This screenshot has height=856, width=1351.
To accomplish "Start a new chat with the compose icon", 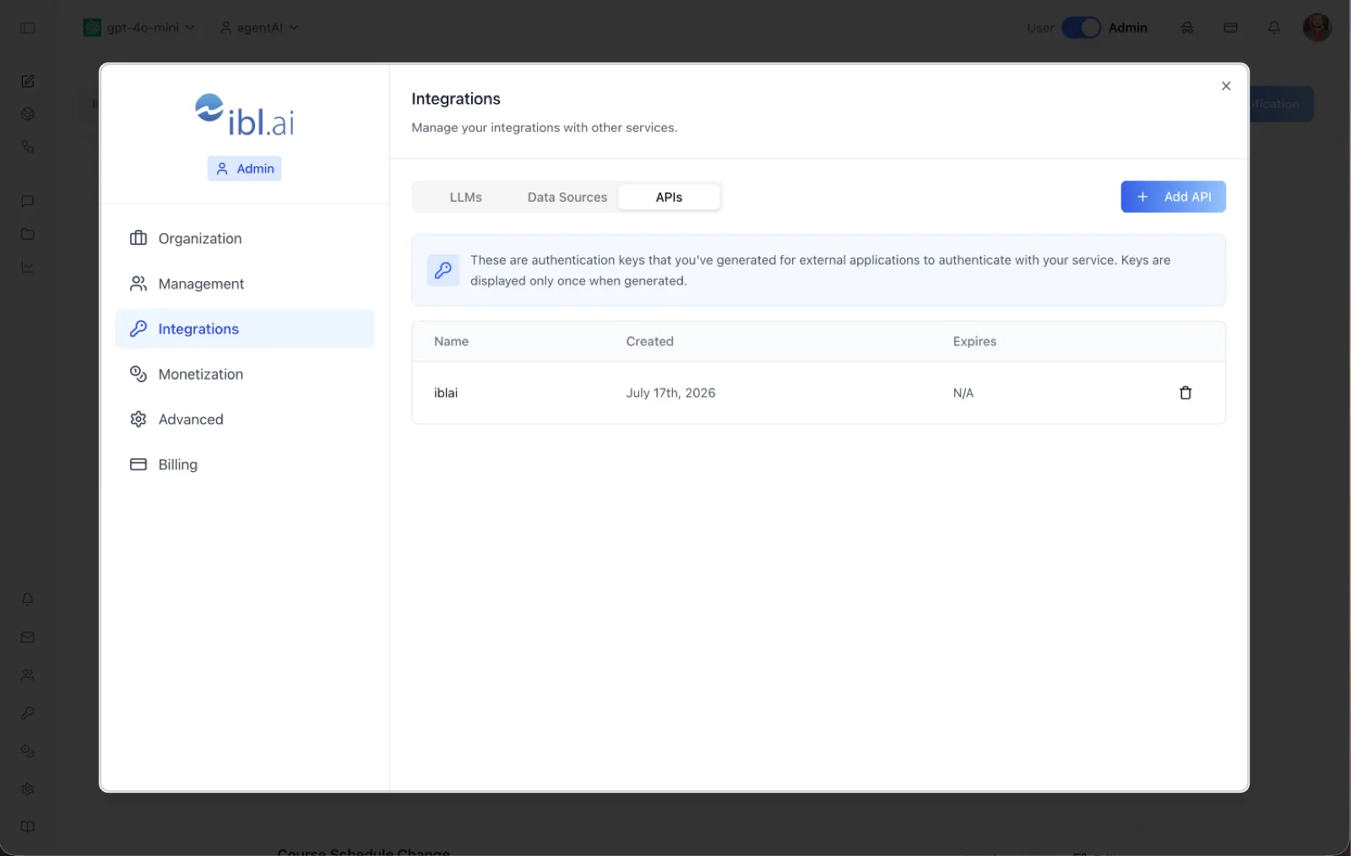I will click(28, 81).
